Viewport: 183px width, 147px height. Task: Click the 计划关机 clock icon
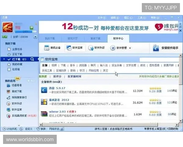click(4, 129)
